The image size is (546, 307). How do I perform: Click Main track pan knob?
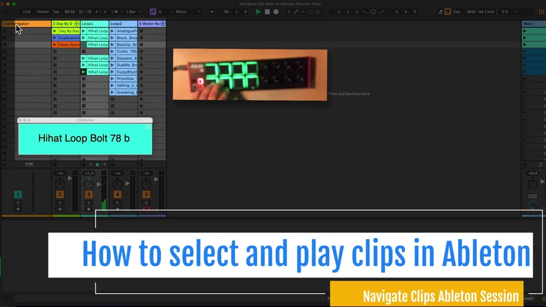[x=532, y=184]
